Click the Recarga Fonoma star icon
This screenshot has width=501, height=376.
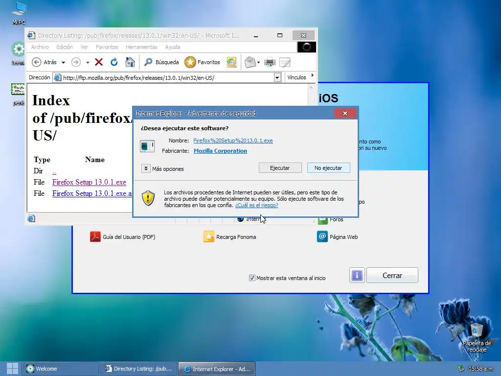(x=208, y=236)
